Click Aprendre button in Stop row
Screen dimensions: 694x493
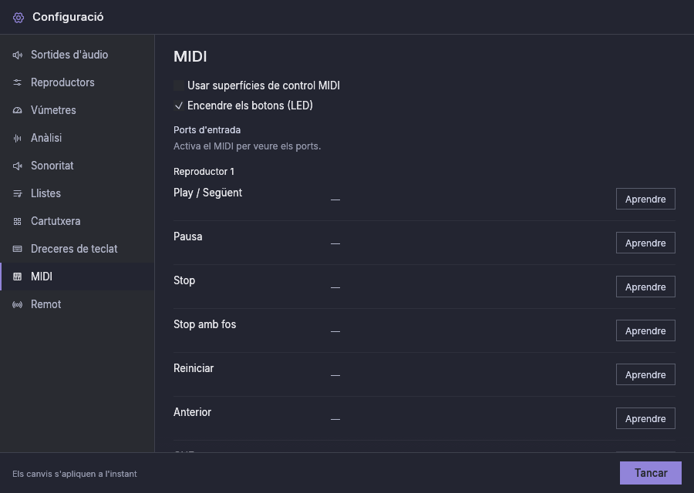pos(645,287)
